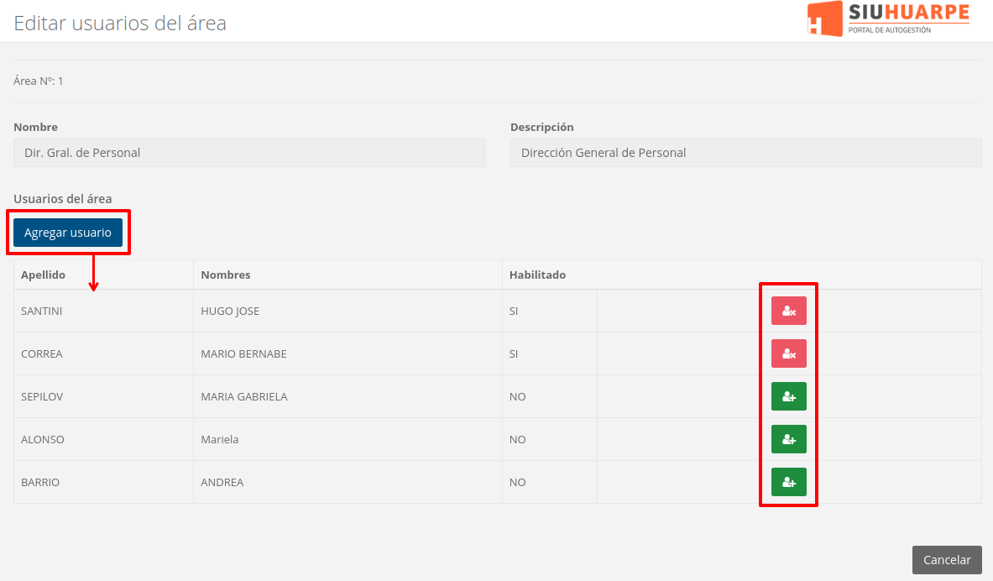The image size is (993, 581).
Task: Click into the Descripción text field
Action: (745, 153)
